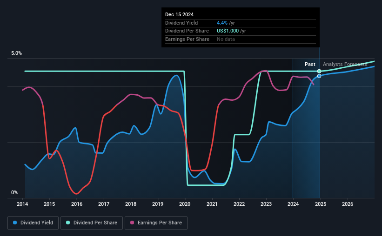Click the 2021 x-axis label
The width and height of the screenshot is (382, 236).
pyautogui.click(x=212, y=204)
